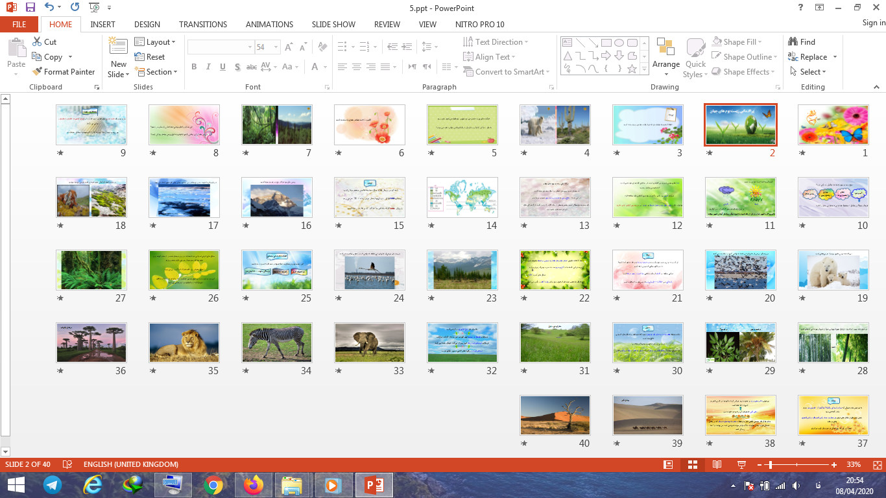Open Telegram from the taskbar
This screenshot has width=886, height=498.
[x=52, y=485]
